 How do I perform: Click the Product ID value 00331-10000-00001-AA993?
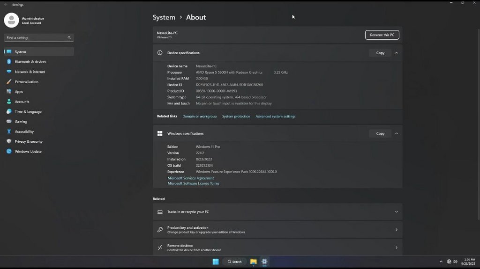tap(217, 91)
